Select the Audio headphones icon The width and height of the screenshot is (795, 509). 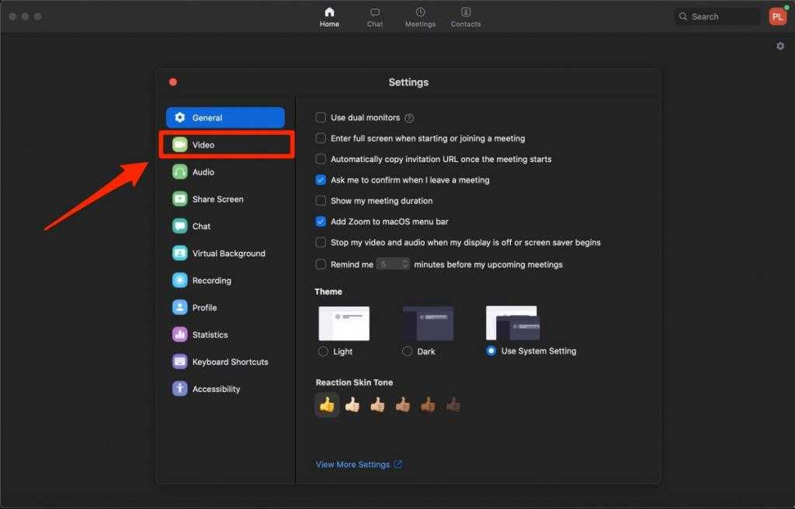(x=180, y=172)
